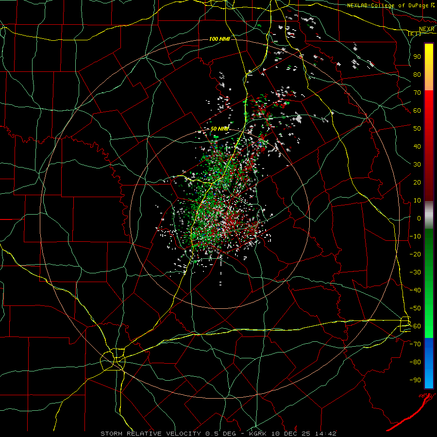Click the gray zero segment of color bar
This screenshot has height=437, width=437.
[429, 215]
